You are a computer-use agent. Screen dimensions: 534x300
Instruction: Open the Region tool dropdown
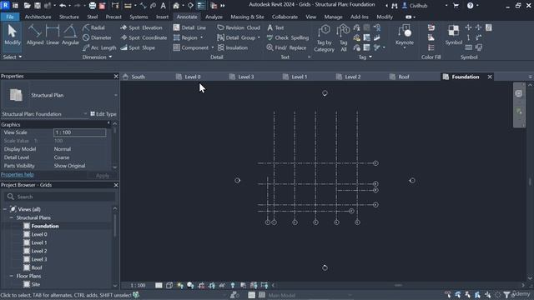pyautogui.click(x=201, y=37)
